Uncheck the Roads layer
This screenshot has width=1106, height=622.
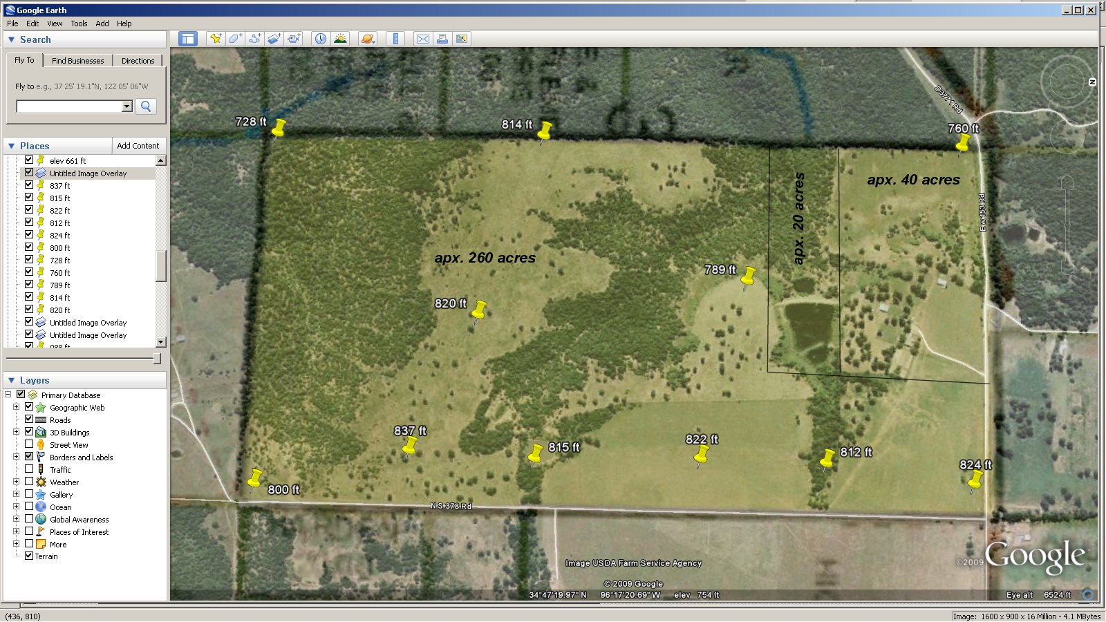(x=29, y=420)
